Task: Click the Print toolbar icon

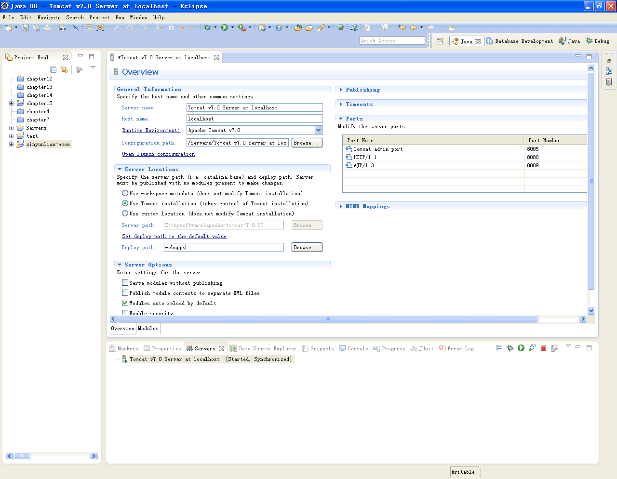Action: tap(47, 28)
